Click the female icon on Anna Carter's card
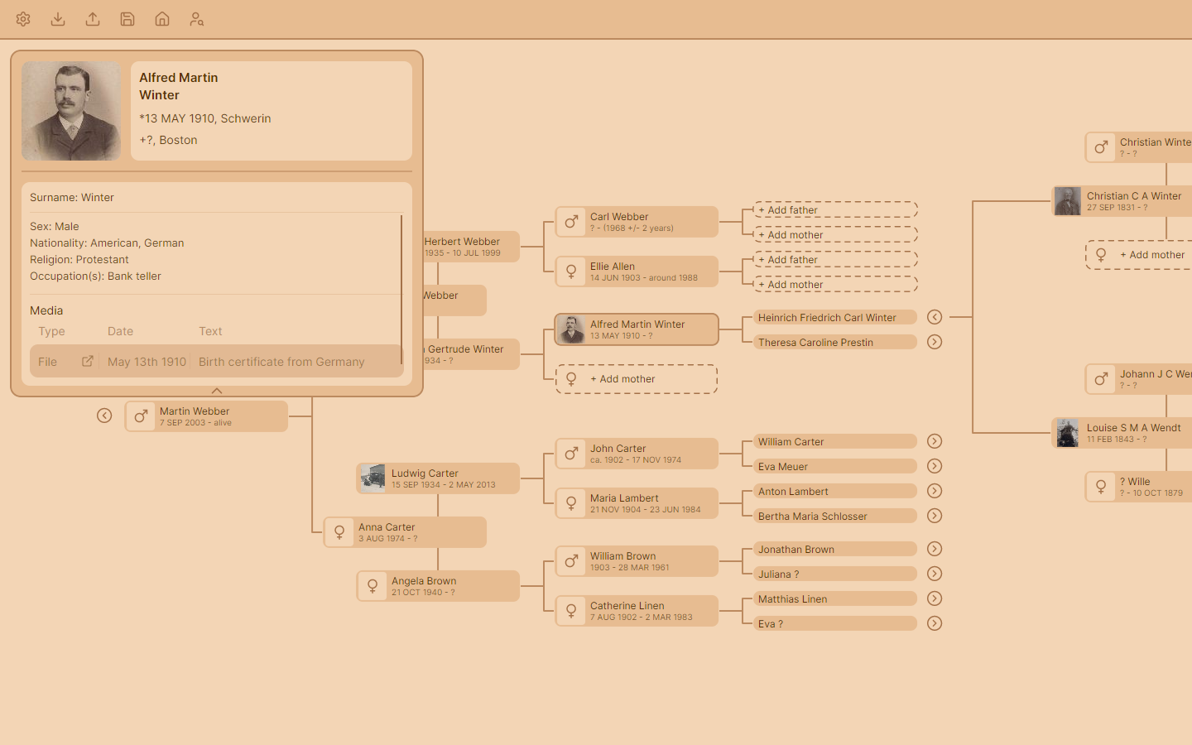This screenshot has width=1192, height=745. tap(339, 531)
